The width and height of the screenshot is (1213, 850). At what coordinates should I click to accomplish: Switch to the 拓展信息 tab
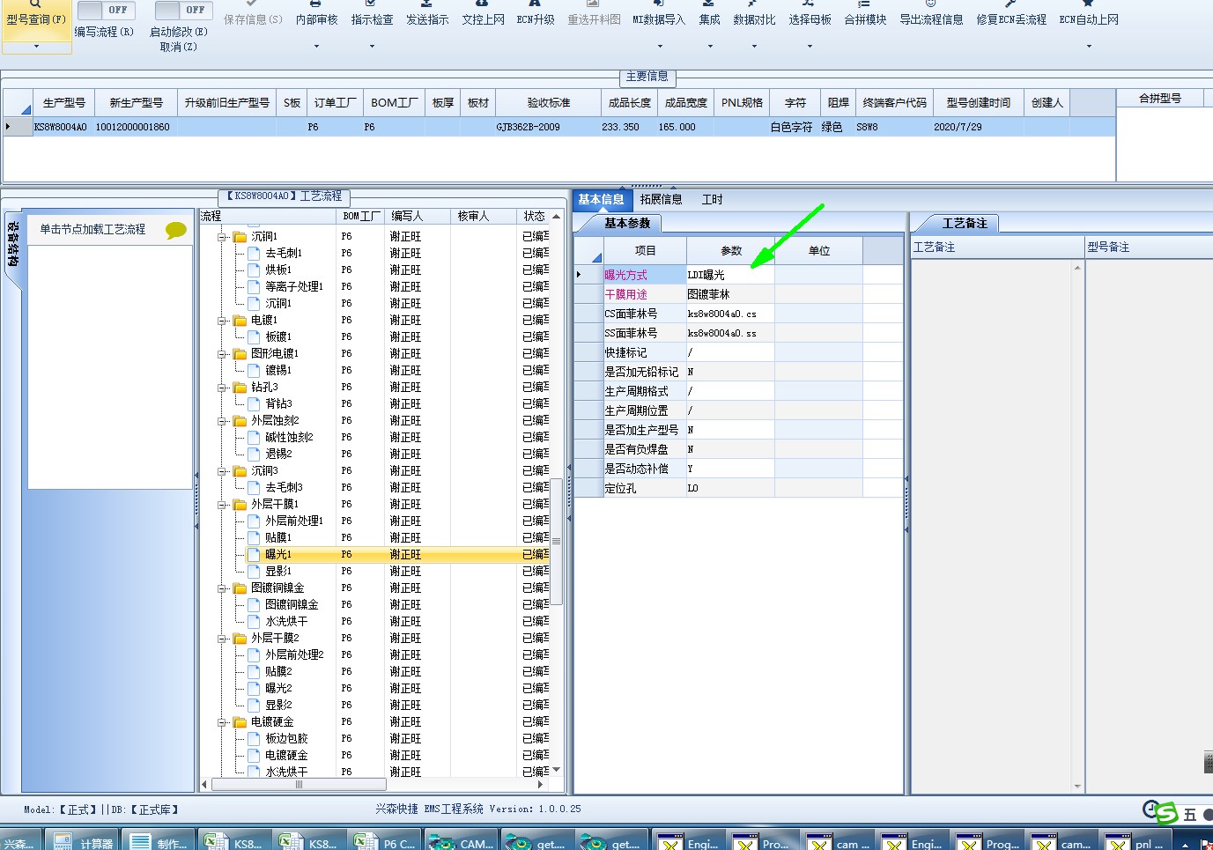coord(661,200)
